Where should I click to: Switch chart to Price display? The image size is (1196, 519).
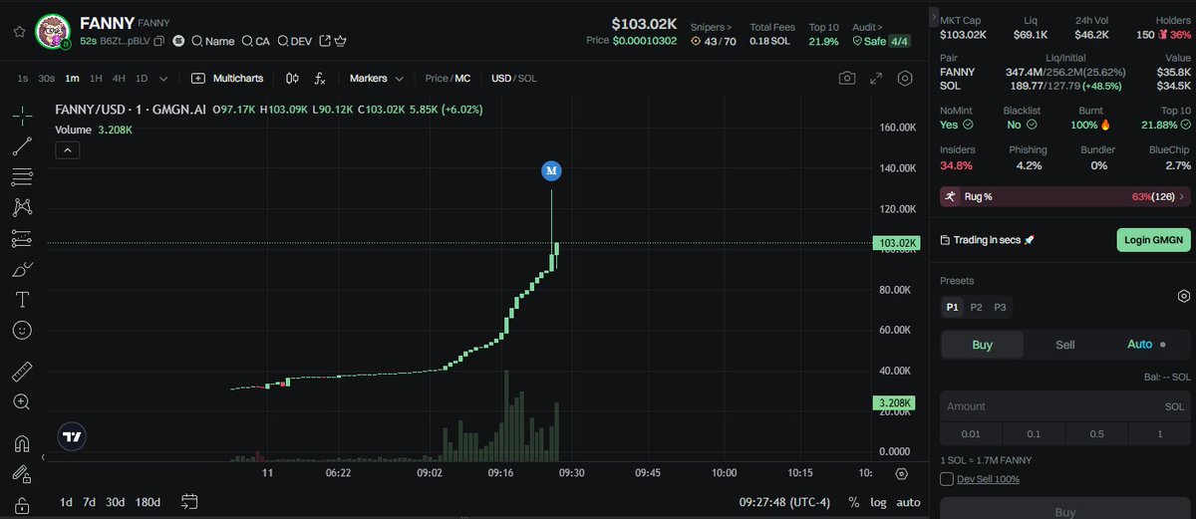437,78
